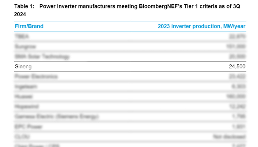This screenshot has height=147, width=258.
Task: Click the blurred 'Not disclosed' value
Action: tap(229, 137)
